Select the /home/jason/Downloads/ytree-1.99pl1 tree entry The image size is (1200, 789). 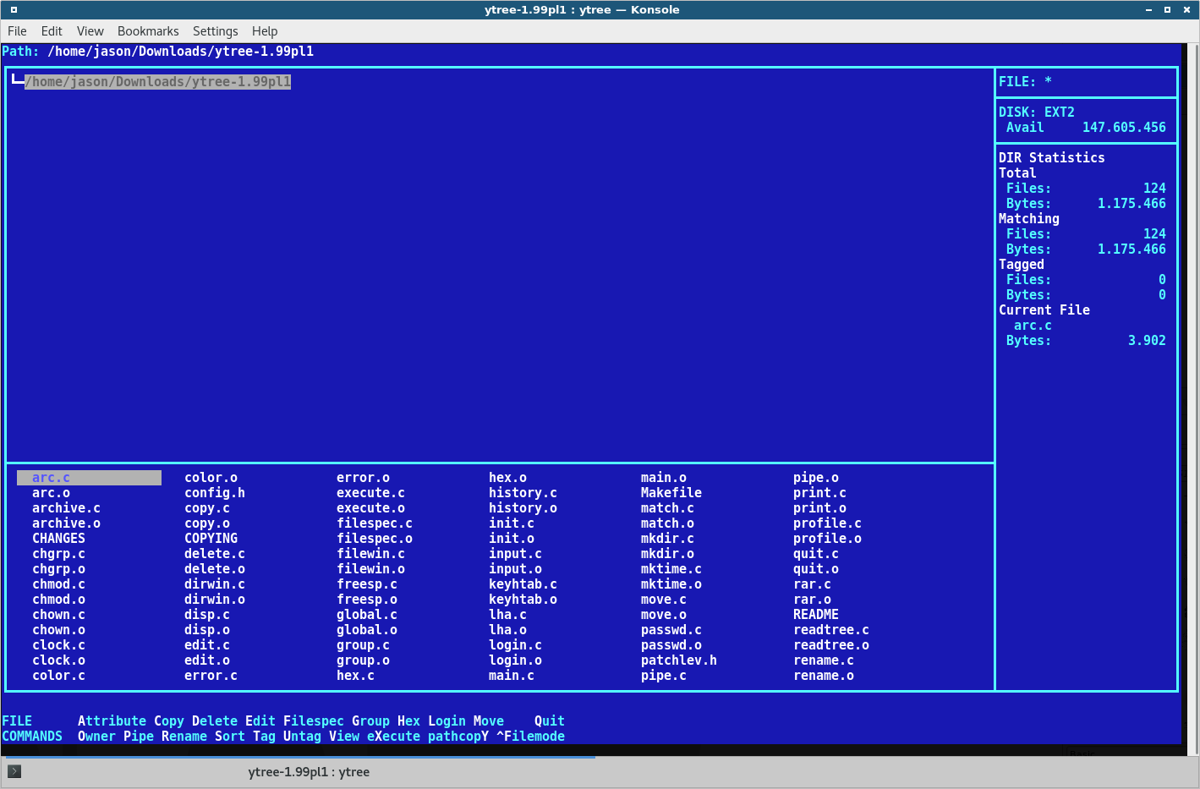[x=158, y=82]
